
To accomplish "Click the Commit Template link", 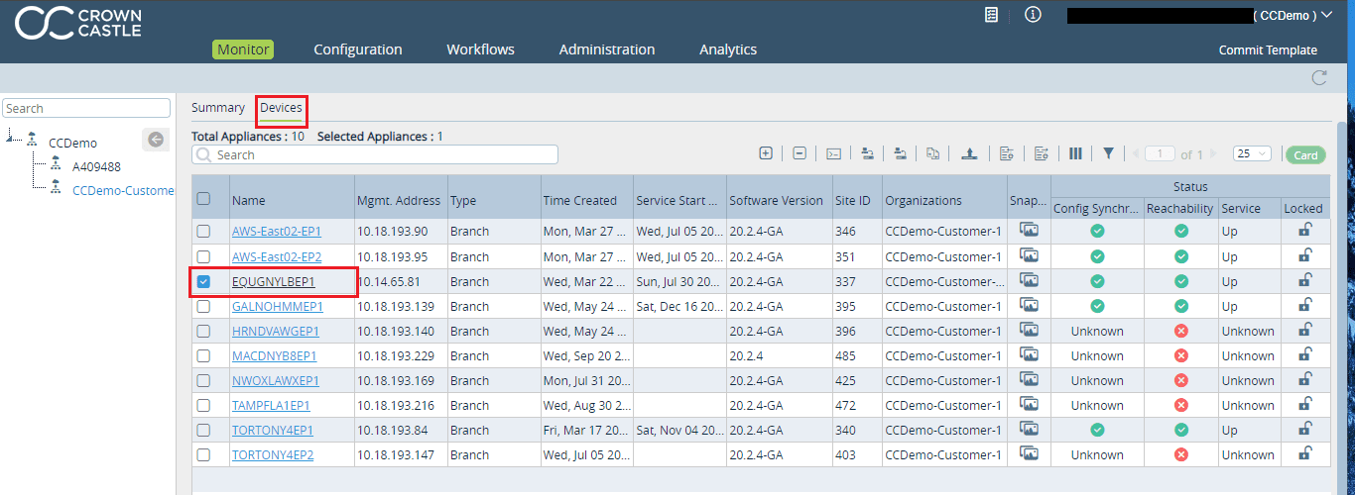I will (x=1268, y=50).
